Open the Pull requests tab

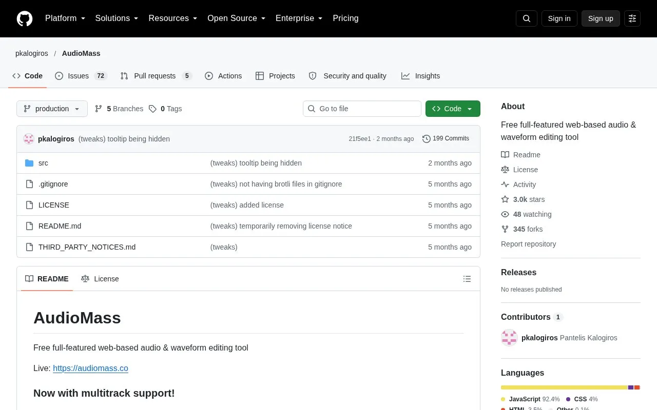156,76
